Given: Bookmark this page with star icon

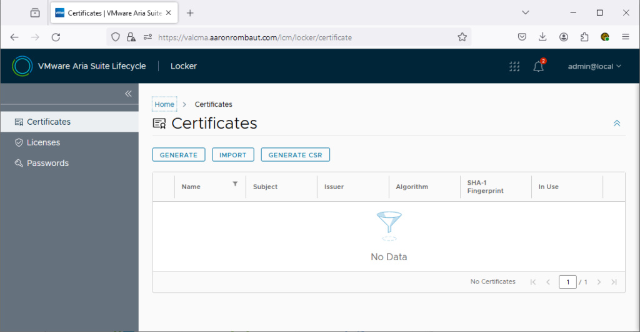Looking at the screenshot, I should click(462, 37).
